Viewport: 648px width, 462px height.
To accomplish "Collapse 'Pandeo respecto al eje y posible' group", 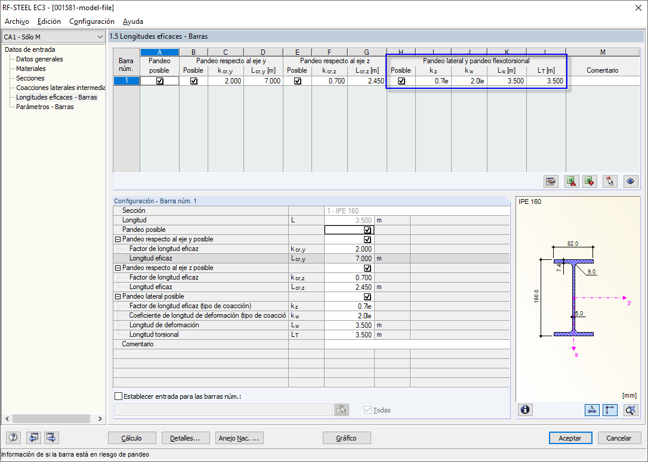I will tap(118, 240).
